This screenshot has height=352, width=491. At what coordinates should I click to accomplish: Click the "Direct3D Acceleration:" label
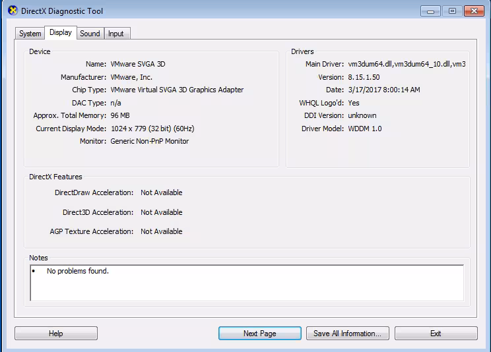[x=98, y=212]
